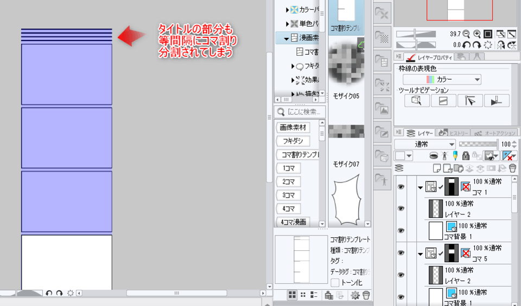Click the zoom in magnifier in Navigator
The width and height of the screenshot is (521, 306).
[477, 34]
